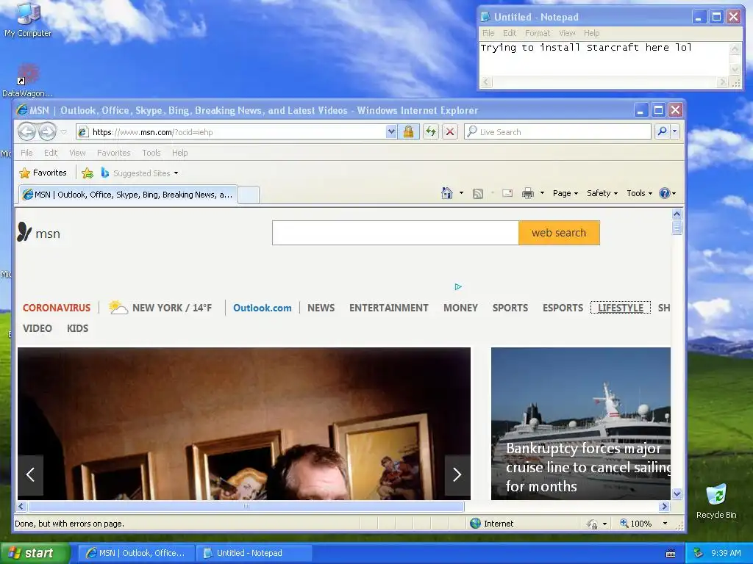Open Suggested Sites dropdown

(x=139, y=173)
